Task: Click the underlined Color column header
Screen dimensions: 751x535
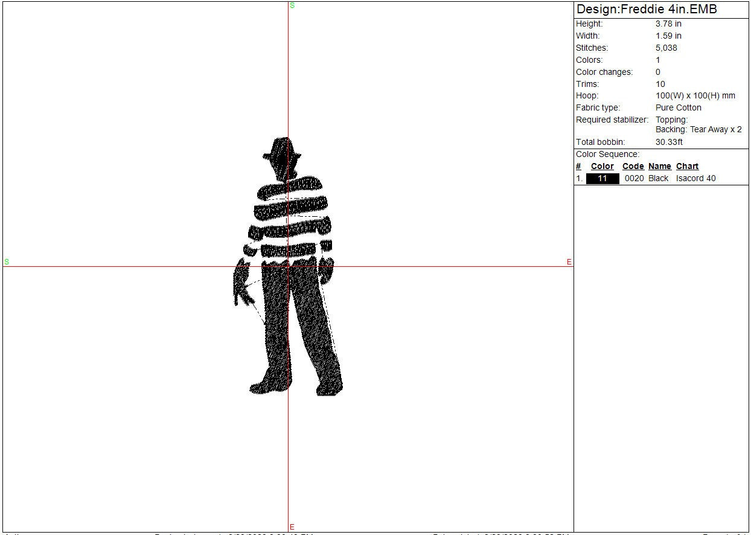Action: pyautogui.click(x=602, y=167)
